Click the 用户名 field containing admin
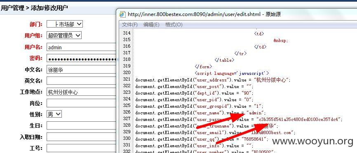Screen dimensions: 357x153 [82, 47]
